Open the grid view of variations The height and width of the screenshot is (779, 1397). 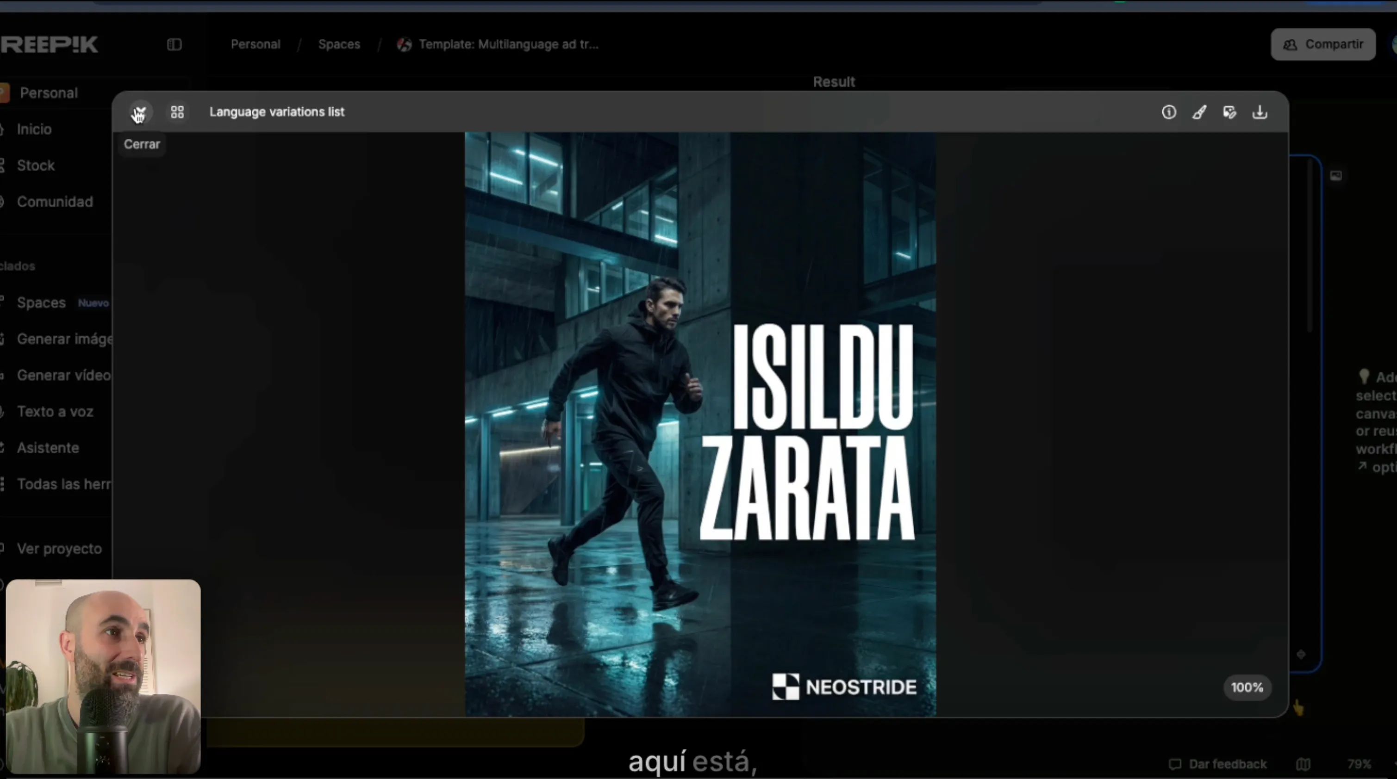pos(177,112)
